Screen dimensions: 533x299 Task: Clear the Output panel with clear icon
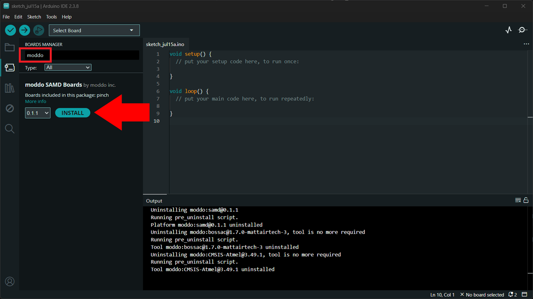tap(518, 200)
